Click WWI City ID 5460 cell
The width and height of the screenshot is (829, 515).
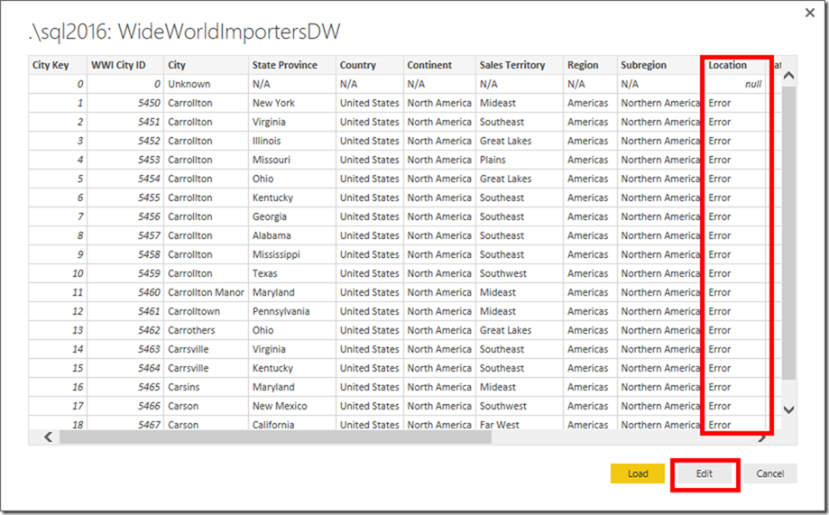125,292
